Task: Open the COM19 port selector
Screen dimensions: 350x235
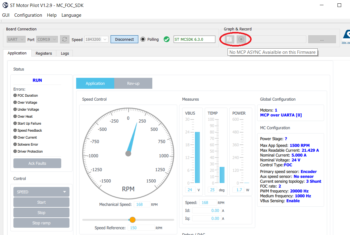Action: point(47,39)
